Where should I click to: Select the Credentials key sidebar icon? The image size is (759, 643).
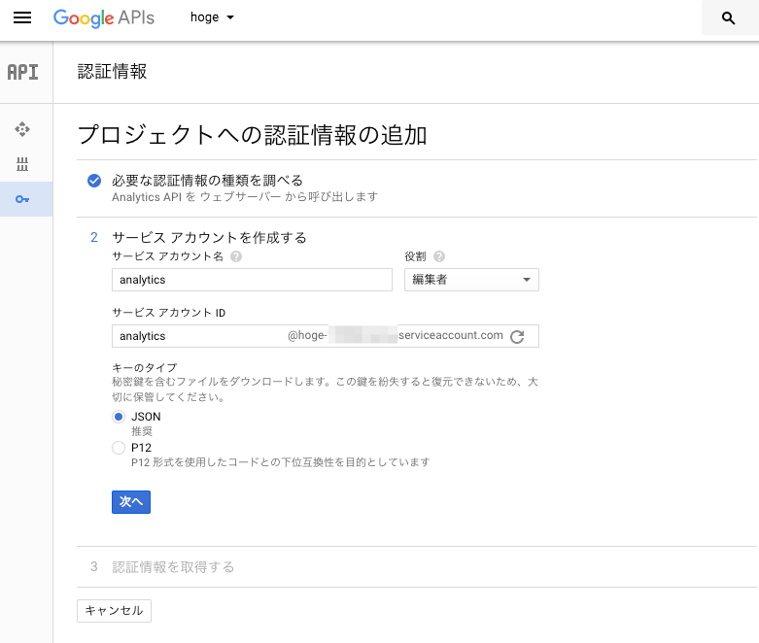pyautogui.click(x=22, y=199)
